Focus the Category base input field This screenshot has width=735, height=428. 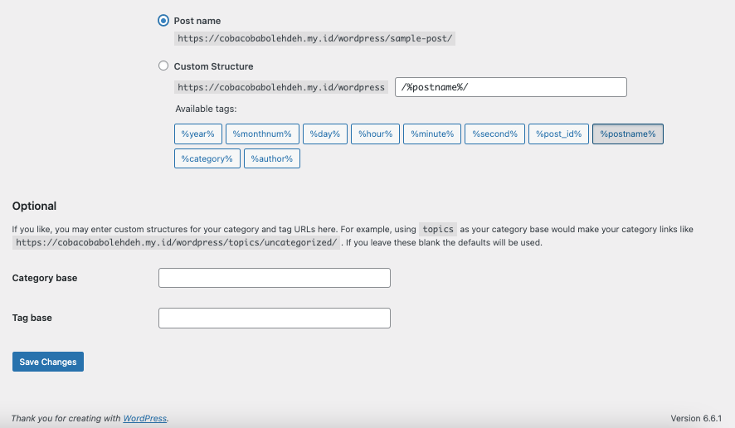275,278
